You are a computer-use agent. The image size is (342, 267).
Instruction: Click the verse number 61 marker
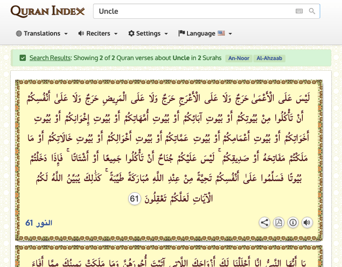(x=134, y=199)
